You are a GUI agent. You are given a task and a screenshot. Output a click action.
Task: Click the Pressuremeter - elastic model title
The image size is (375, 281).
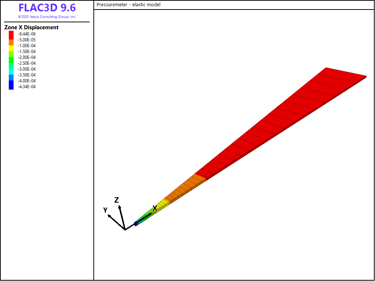coord(129,5)
